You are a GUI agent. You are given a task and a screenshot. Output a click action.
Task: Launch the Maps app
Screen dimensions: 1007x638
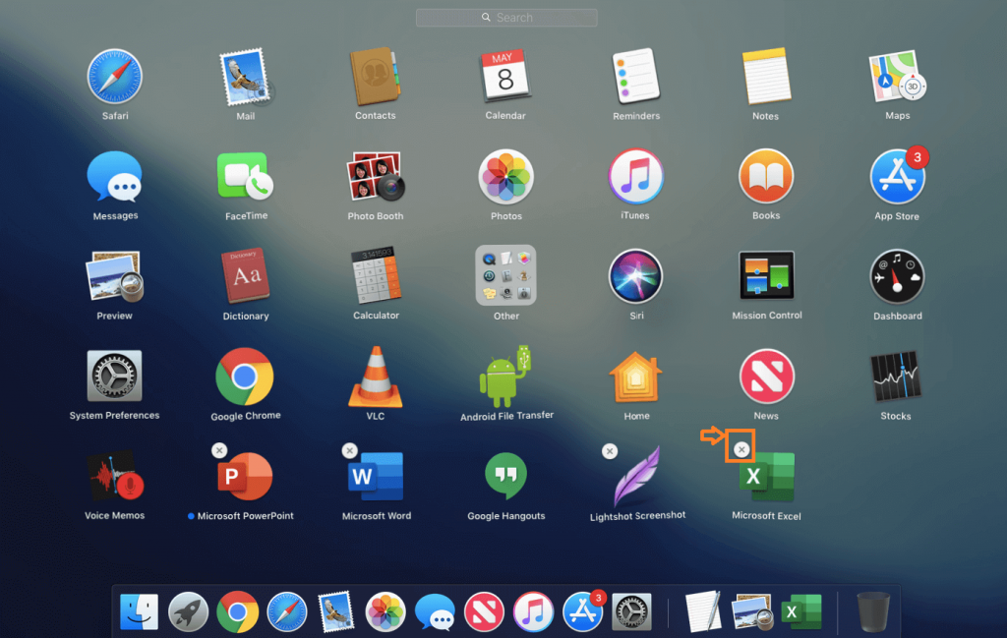coord(897,77)
